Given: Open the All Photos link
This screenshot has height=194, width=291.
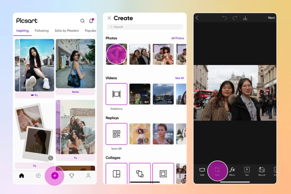Looking at the screenshot, I should click(178, 38).
